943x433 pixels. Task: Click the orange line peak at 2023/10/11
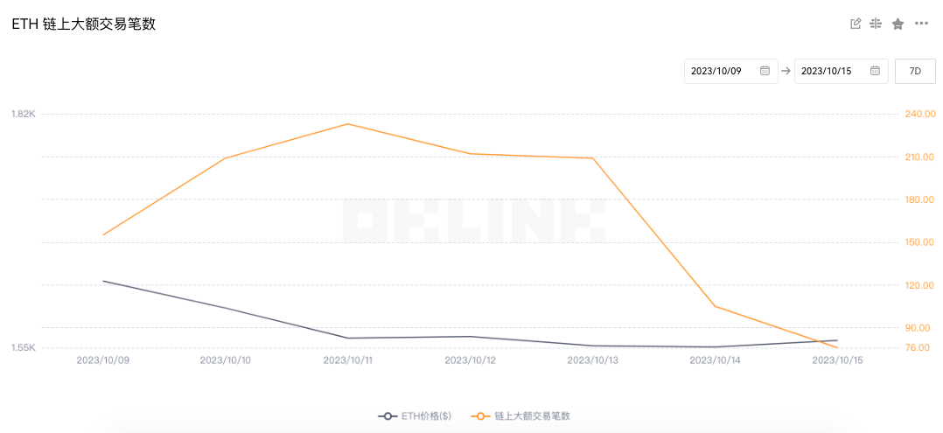click(x=348, y=123)
